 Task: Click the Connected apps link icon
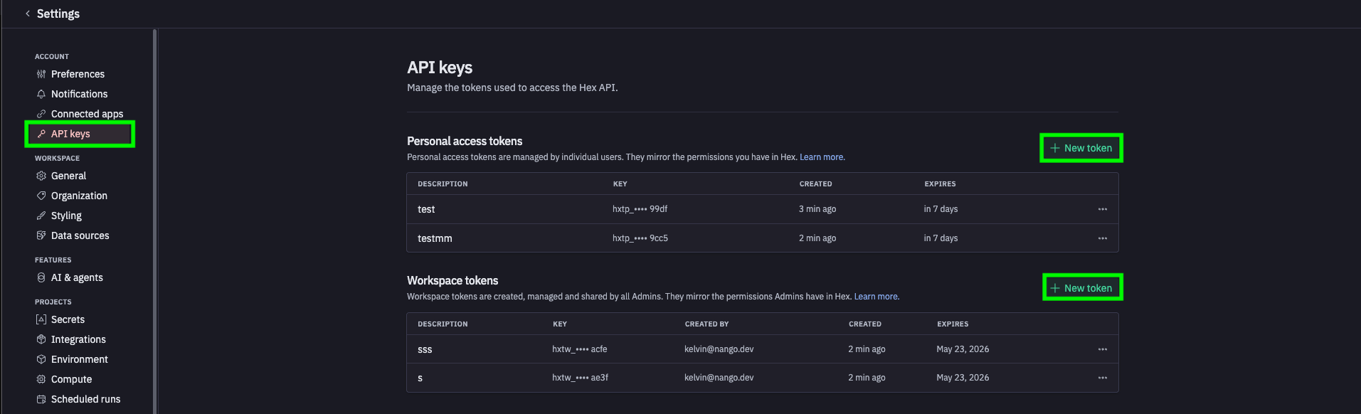[41, 114]
